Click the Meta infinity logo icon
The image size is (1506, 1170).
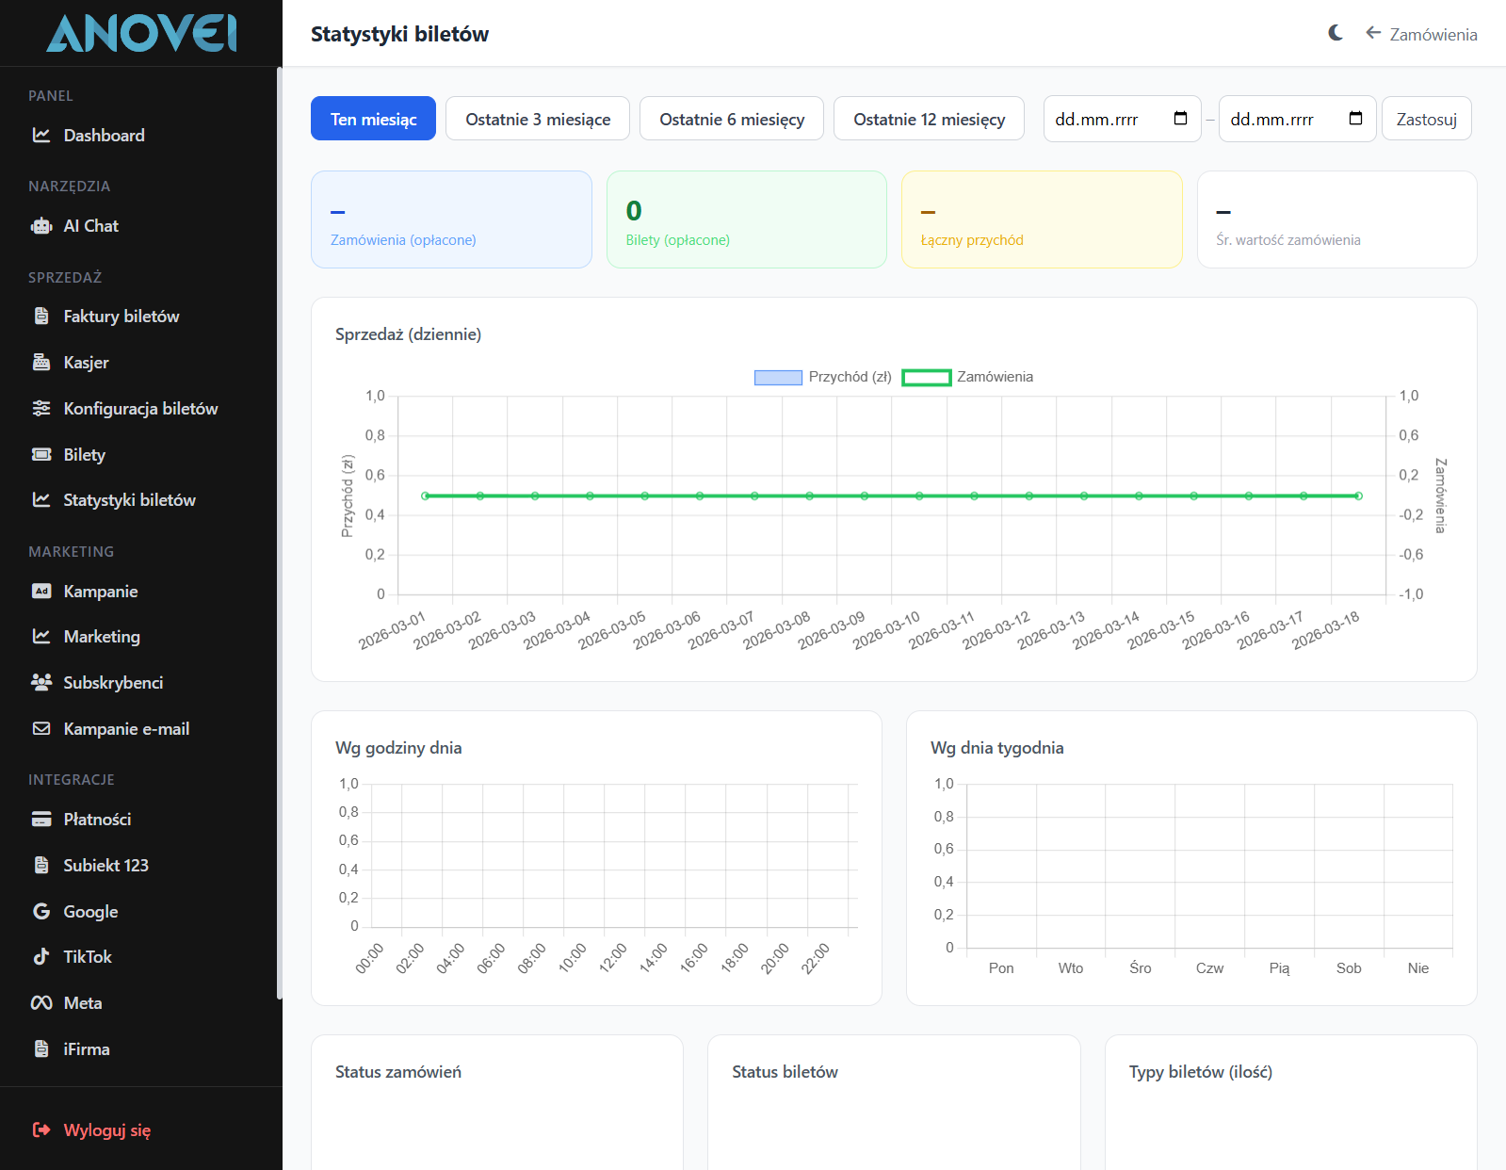click(41, 1003)
